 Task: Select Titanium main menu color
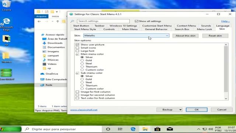click(82, 66)
